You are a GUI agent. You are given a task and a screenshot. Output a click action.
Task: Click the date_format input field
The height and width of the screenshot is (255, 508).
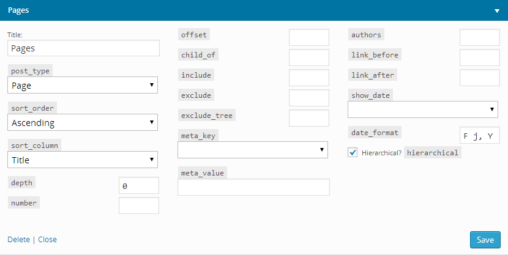480,135
